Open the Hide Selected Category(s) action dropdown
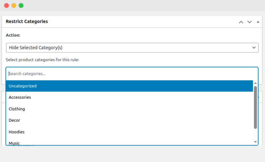 (132, 48)
